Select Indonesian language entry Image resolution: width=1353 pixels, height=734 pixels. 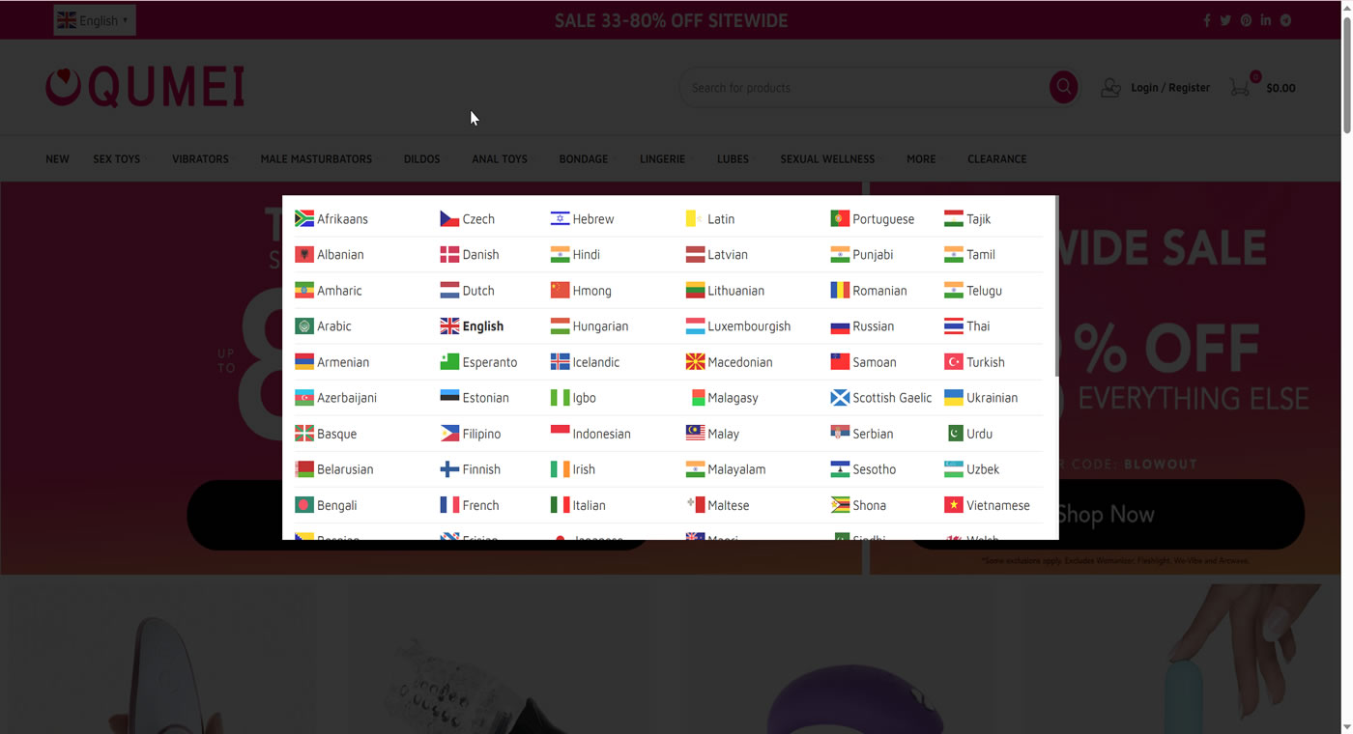590,434
